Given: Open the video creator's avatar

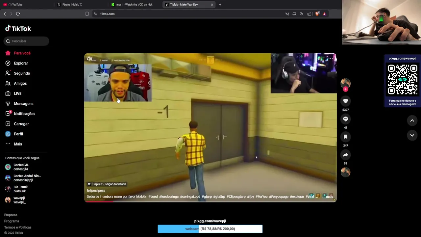Looking at the screenshot, I should pyautogui.click(x=345, y=83).
